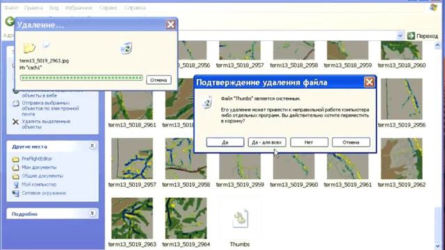Open the Правка menu
The image size is (445, 250).
[33, 8]
